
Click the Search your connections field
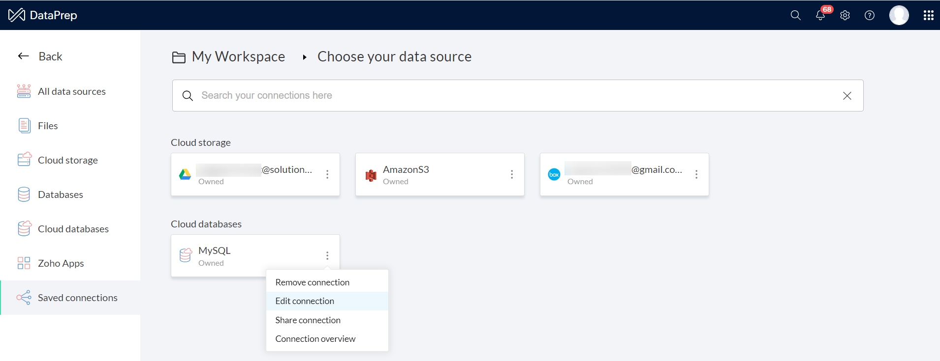coord(512,96)
